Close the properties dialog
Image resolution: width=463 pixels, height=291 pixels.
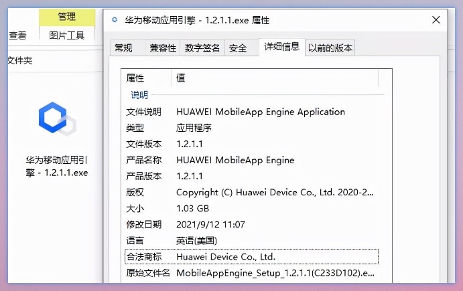436,20
